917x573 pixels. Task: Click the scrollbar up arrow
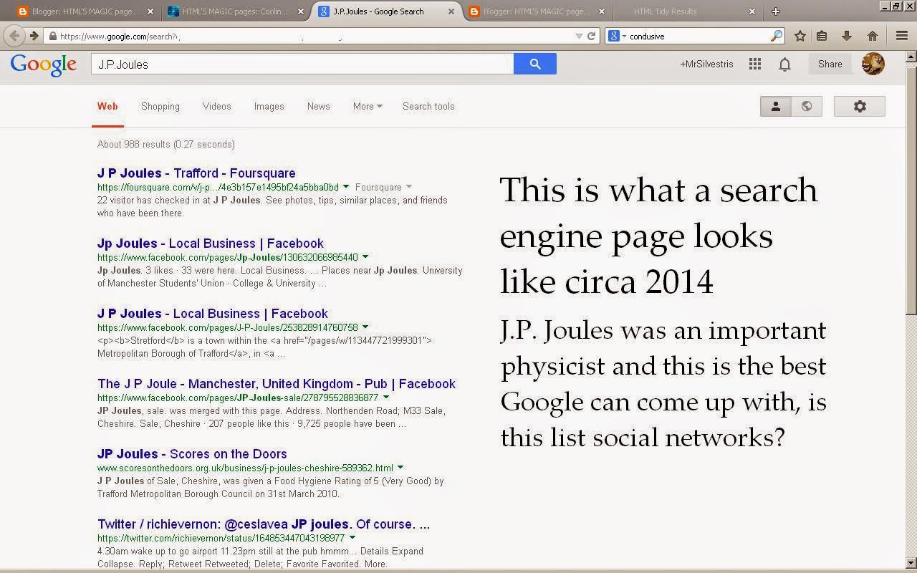[x=911, y=56]
